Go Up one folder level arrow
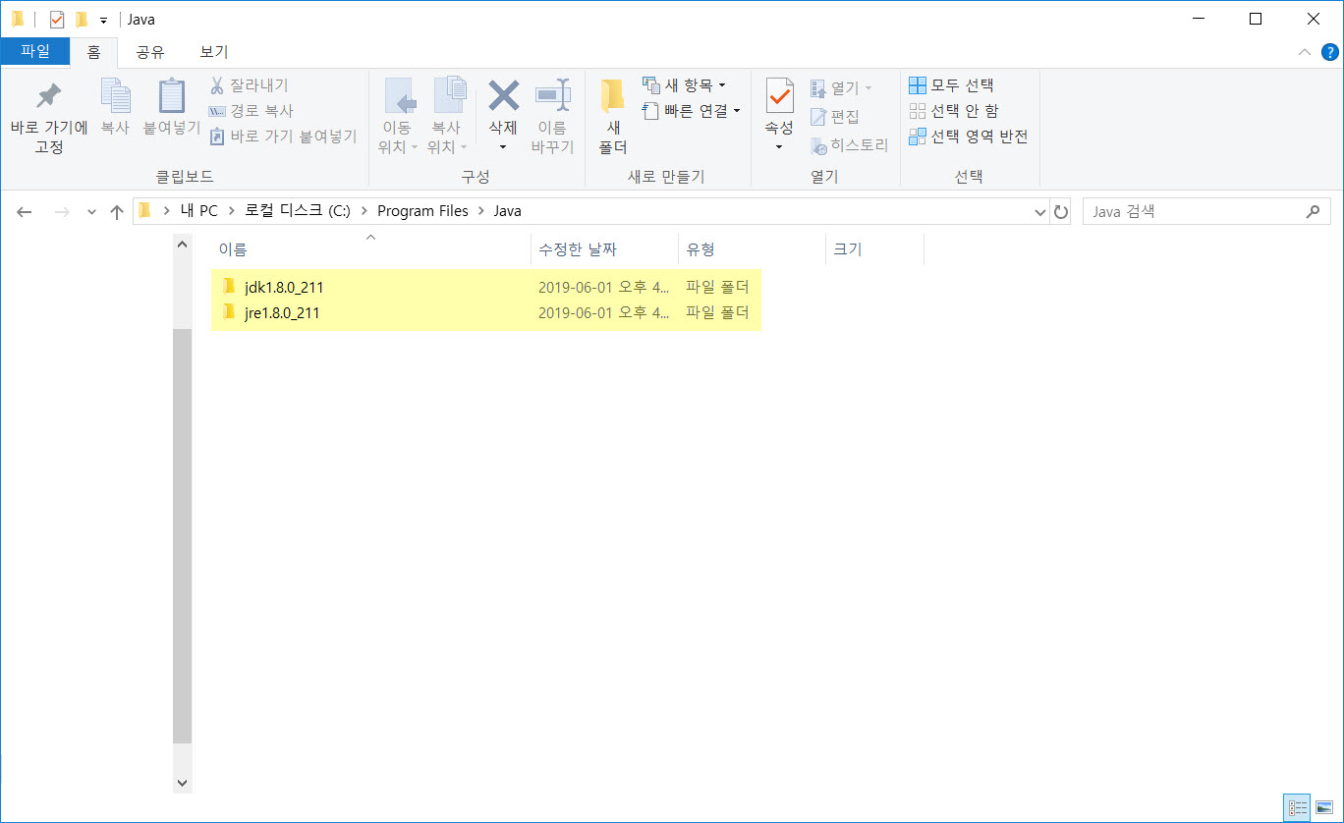The width and height of the screenshot is (1344, 823). click(x=117, y=211)
